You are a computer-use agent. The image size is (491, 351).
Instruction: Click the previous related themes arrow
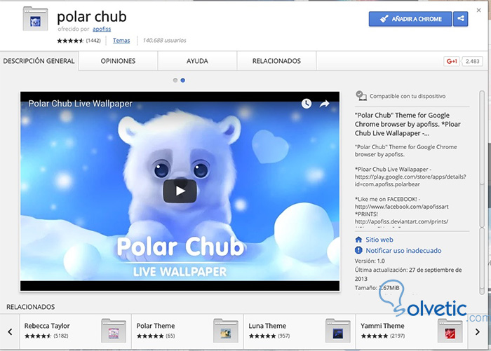10,331
